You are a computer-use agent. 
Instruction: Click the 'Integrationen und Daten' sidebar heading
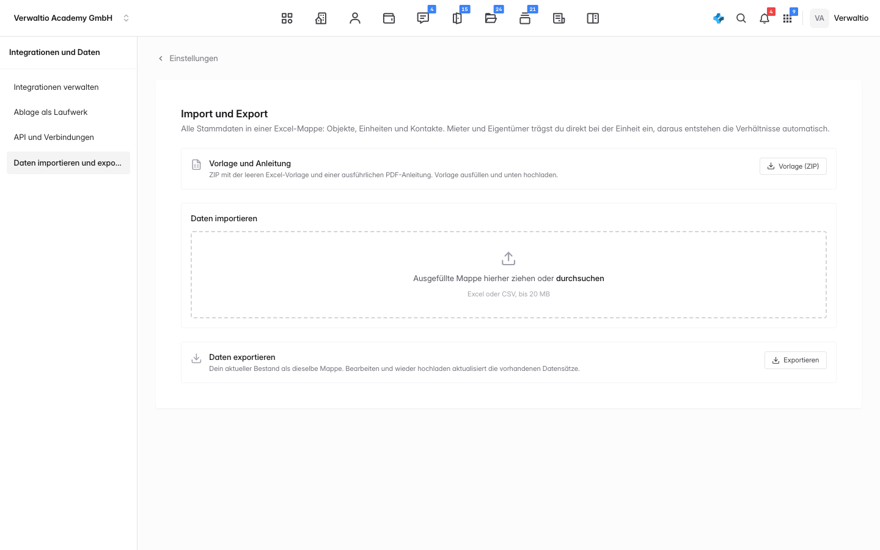coord(54,53)
